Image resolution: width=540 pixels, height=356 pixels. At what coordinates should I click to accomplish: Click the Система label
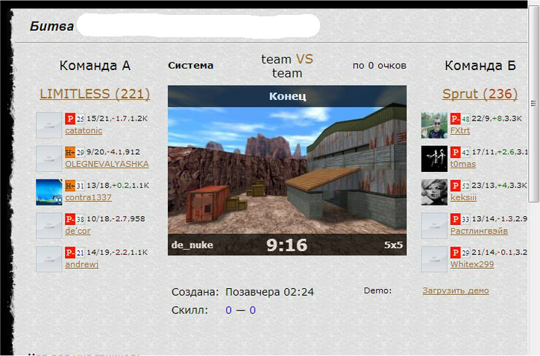191,66
